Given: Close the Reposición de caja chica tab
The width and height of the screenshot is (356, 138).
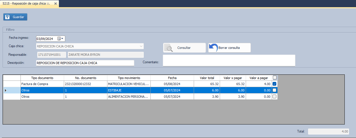Looking at the screenshot, I should pos(56,4).
